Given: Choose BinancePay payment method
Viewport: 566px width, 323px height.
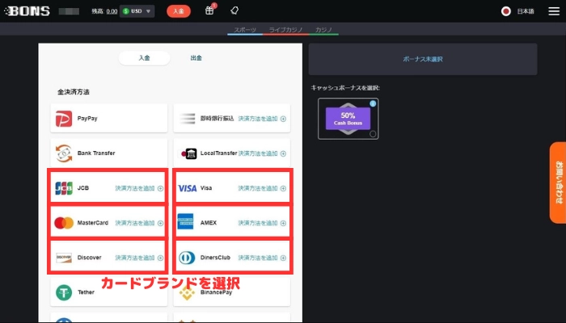Looking at the screenshot, I should coord(232,292).
